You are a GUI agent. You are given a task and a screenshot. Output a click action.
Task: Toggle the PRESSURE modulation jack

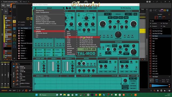36,53
